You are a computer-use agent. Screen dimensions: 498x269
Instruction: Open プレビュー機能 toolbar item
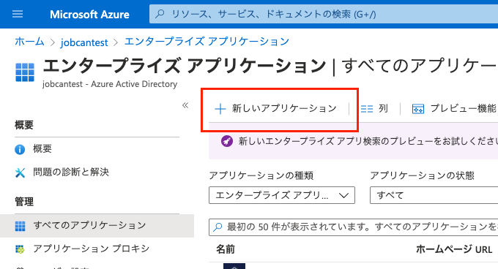(x=454, y=109)
